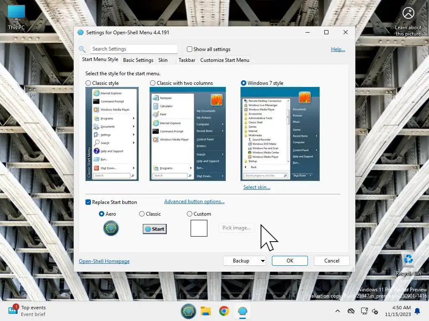Choose the Classic start button option

(x=142, y=214)
